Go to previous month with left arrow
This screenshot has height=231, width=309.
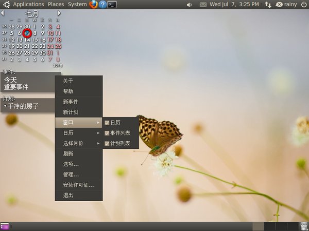(3, 13)
